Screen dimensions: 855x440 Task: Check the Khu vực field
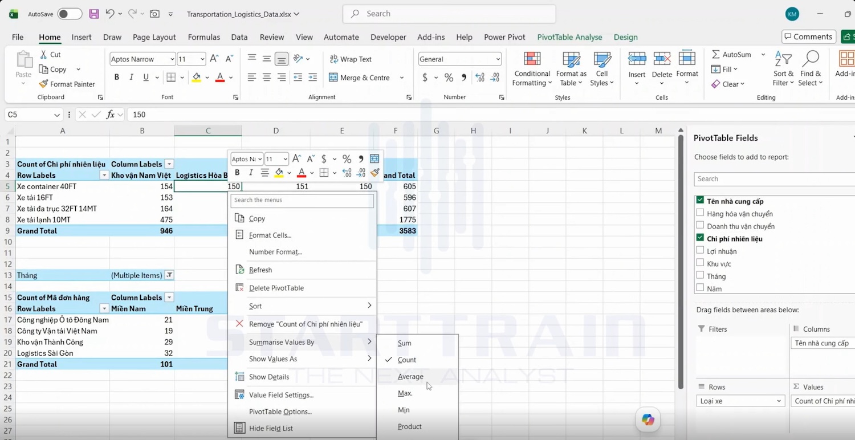pyautogui.click(x=700, y=263)
